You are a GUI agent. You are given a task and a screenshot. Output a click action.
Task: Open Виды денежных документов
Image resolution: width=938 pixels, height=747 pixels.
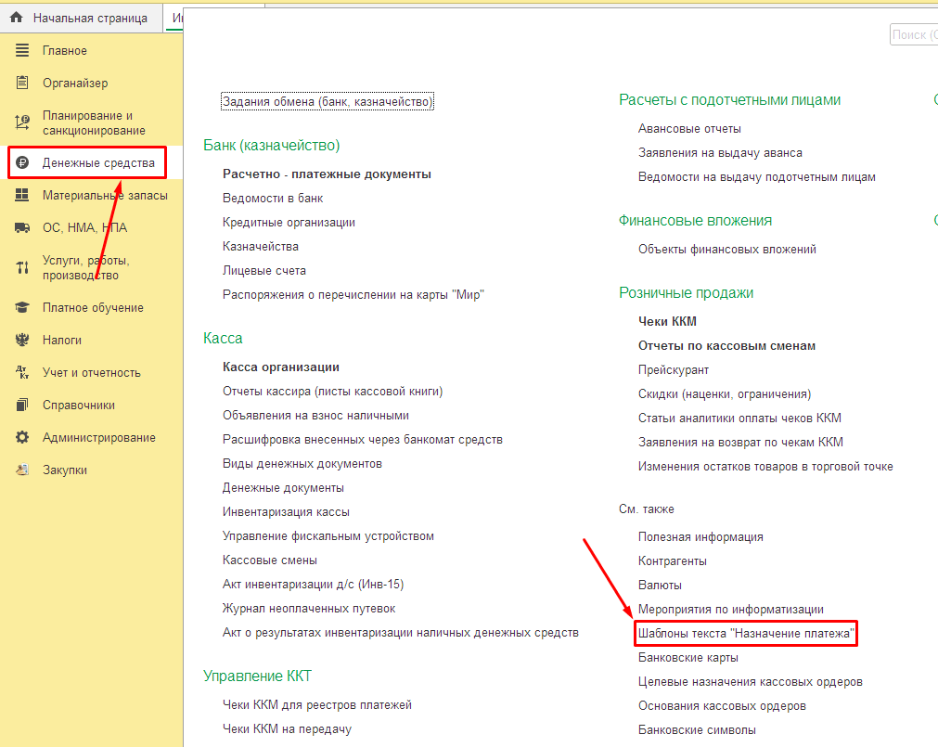[302, 463]
